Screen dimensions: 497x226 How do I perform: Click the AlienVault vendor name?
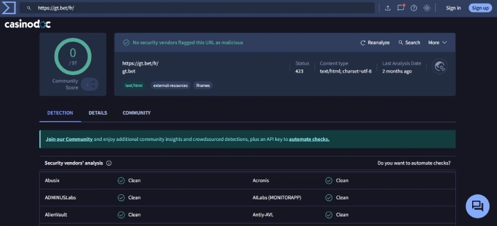point(56,215)
